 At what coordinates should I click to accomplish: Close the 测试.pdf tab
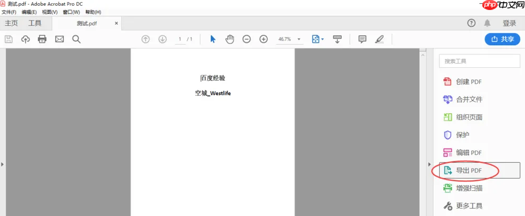point(116,23)
